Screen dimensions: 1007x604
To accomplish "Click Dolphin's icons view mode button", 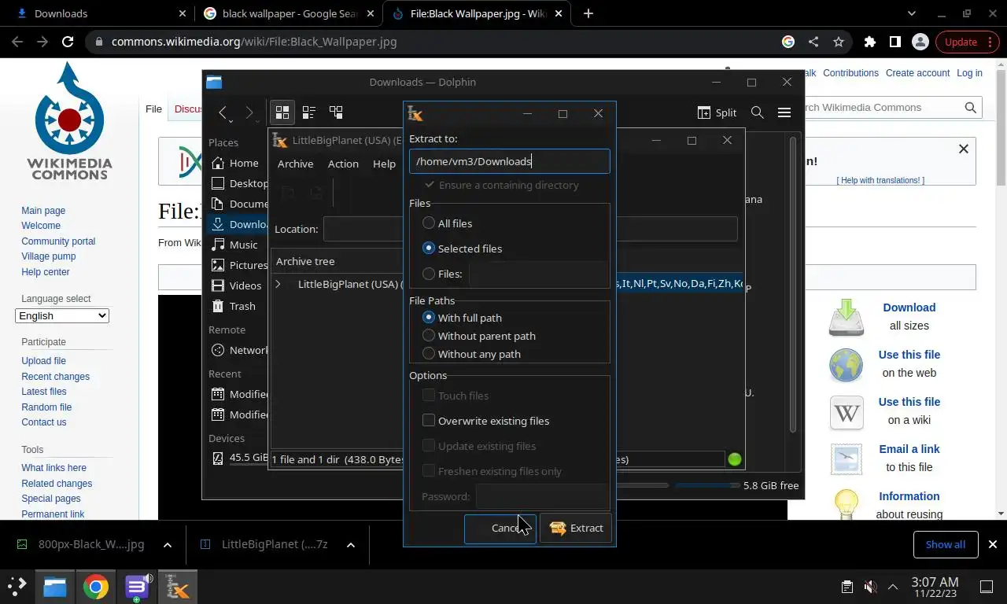I will point(282,112).
